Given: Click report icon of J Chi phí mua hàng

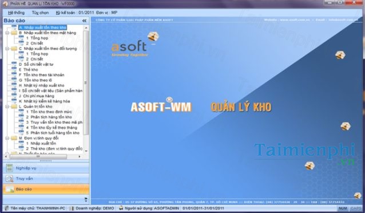Looking at the screenshot, I should pyautogui.click(x=14, y=96).
